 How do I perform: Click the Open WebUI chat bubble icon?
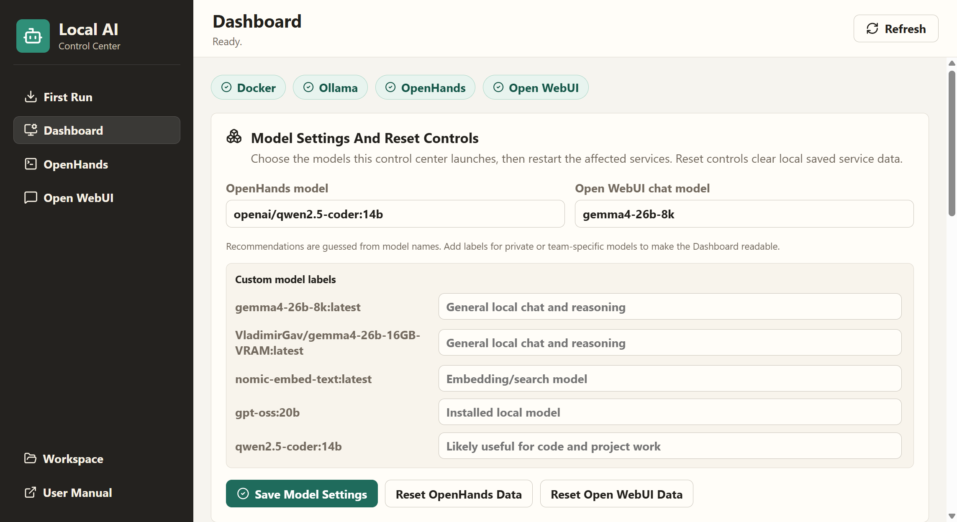[x=31, y=197]
